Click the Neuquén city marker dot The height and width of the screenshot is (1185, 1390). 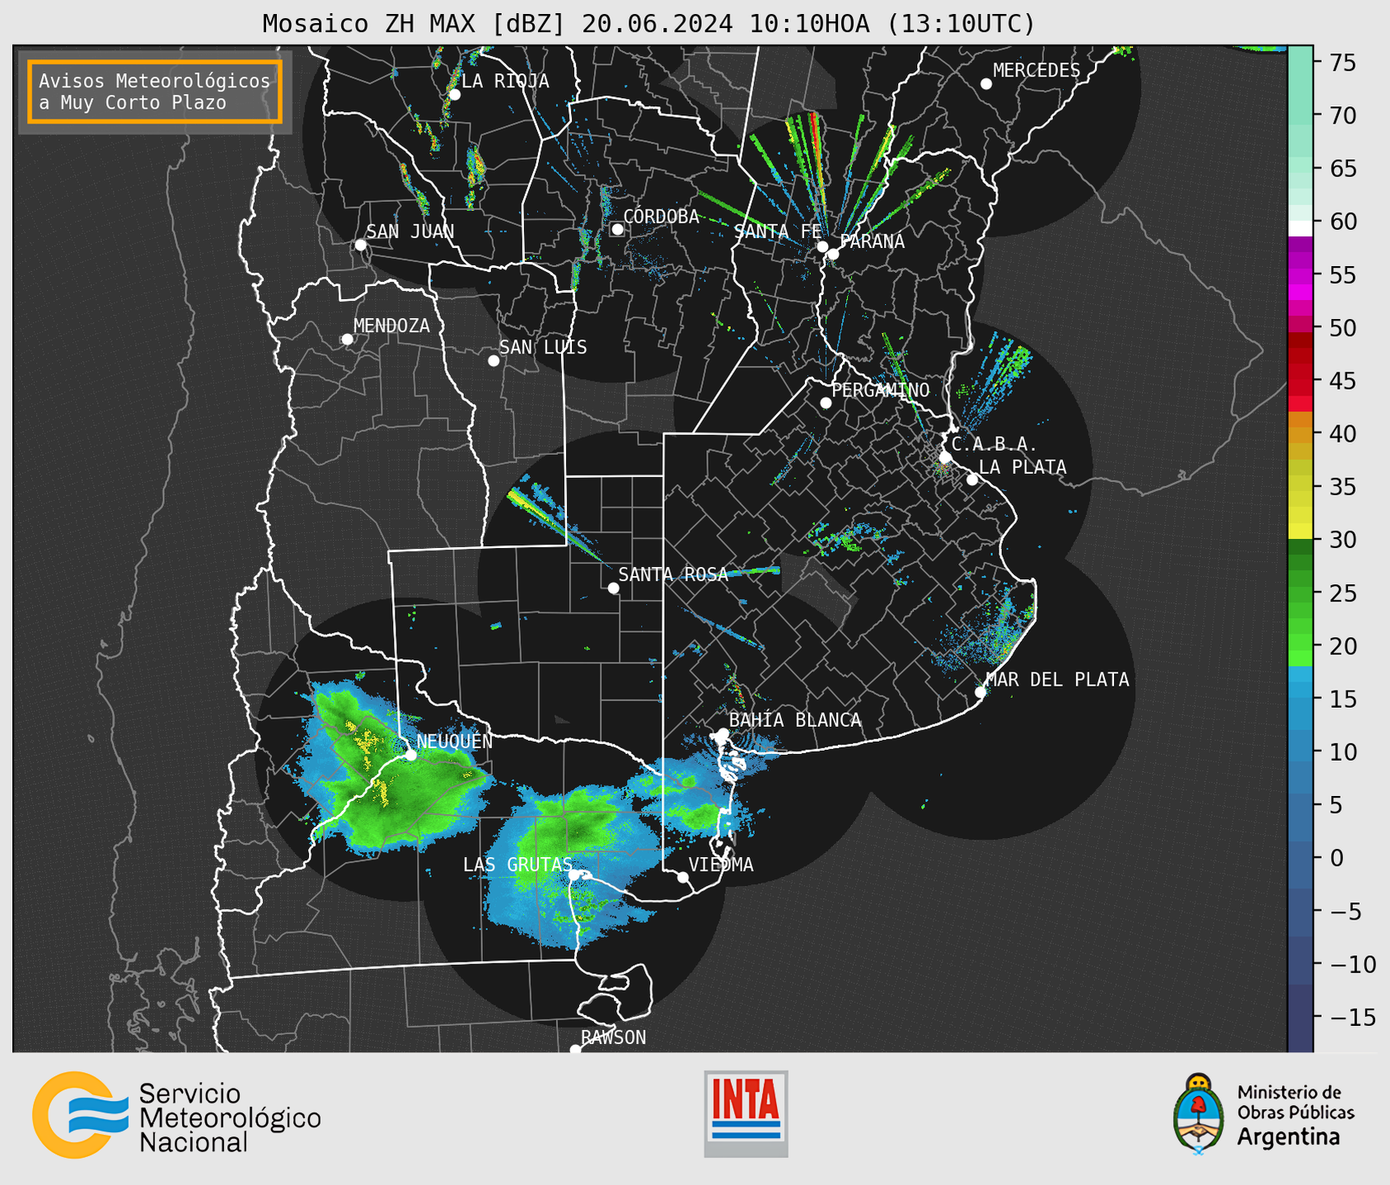[x=410, y=755]
